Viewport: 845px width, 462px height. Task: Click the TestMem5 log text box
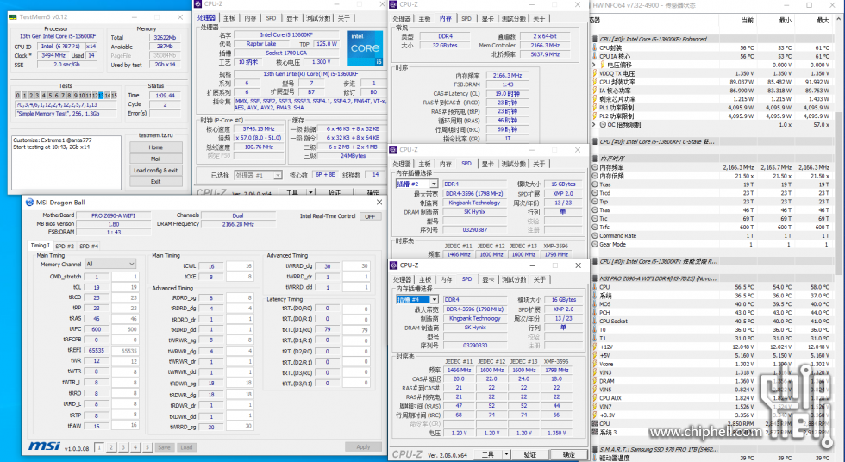tap(66, 162)
